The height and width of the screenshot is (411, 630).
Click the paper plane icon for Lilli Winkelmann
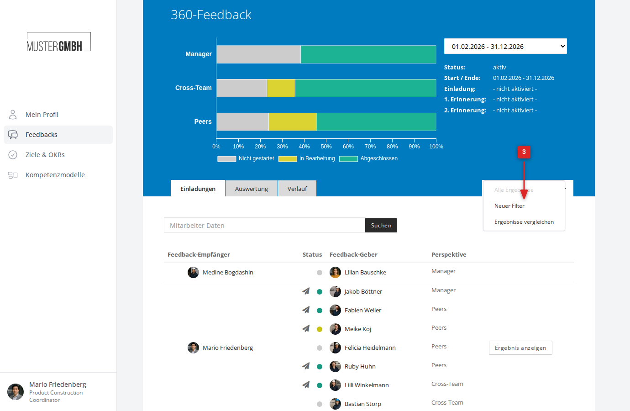coord(306,385)
